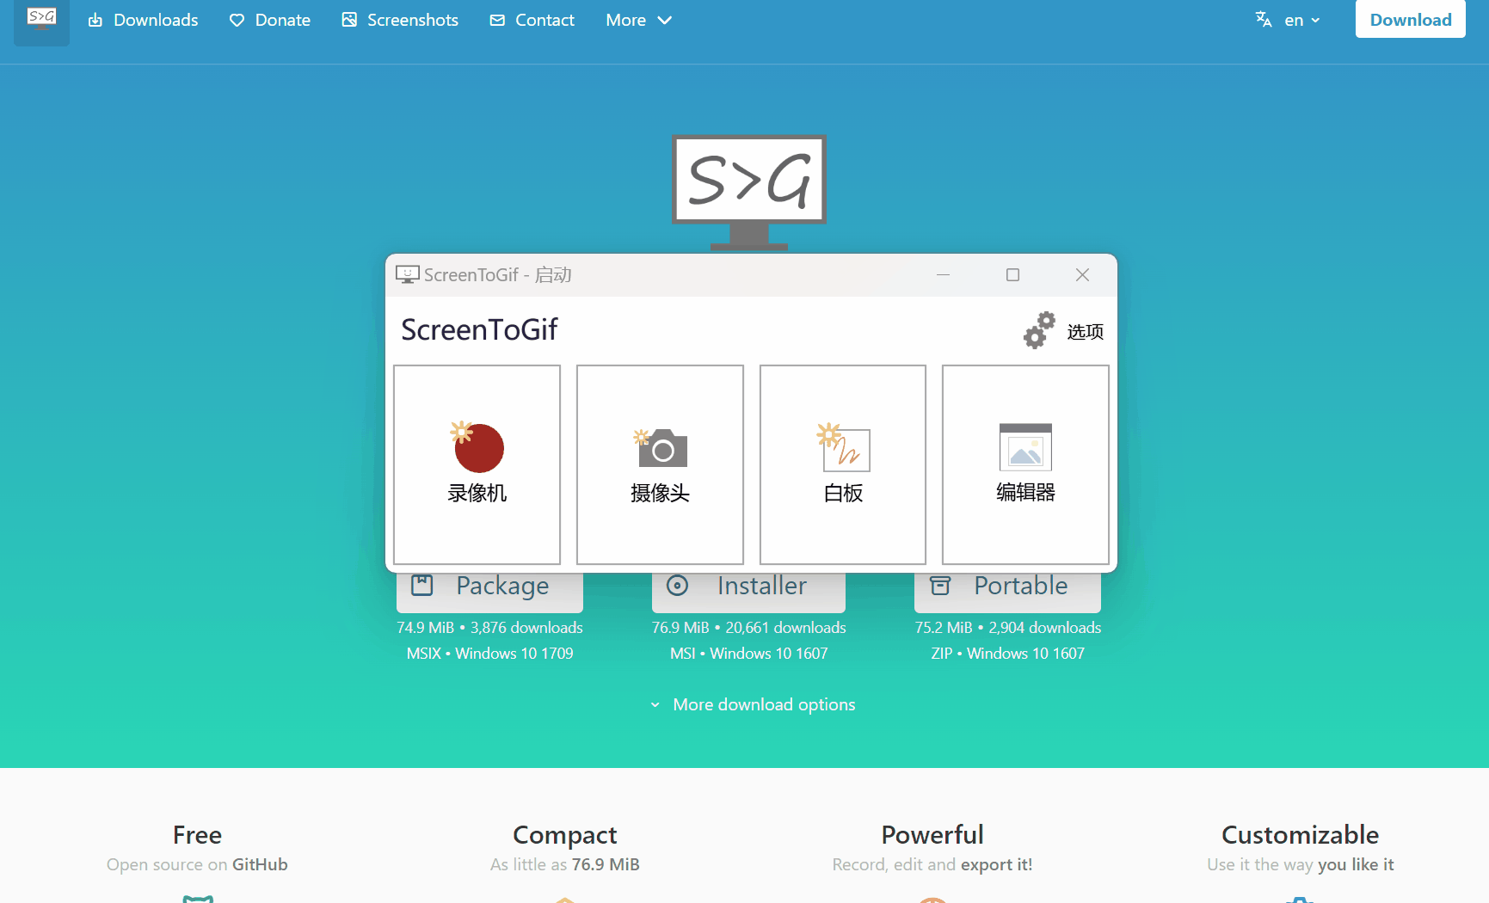This screenshot has height=903, width=1489.
Task: Expand More download options
Action: click(753, 704)
